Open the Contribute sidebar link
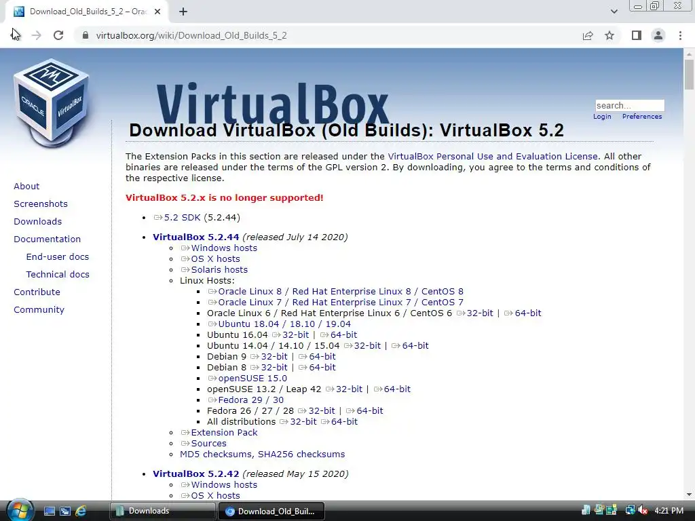The width and height of the screenshot is (695, 521). 37,292
